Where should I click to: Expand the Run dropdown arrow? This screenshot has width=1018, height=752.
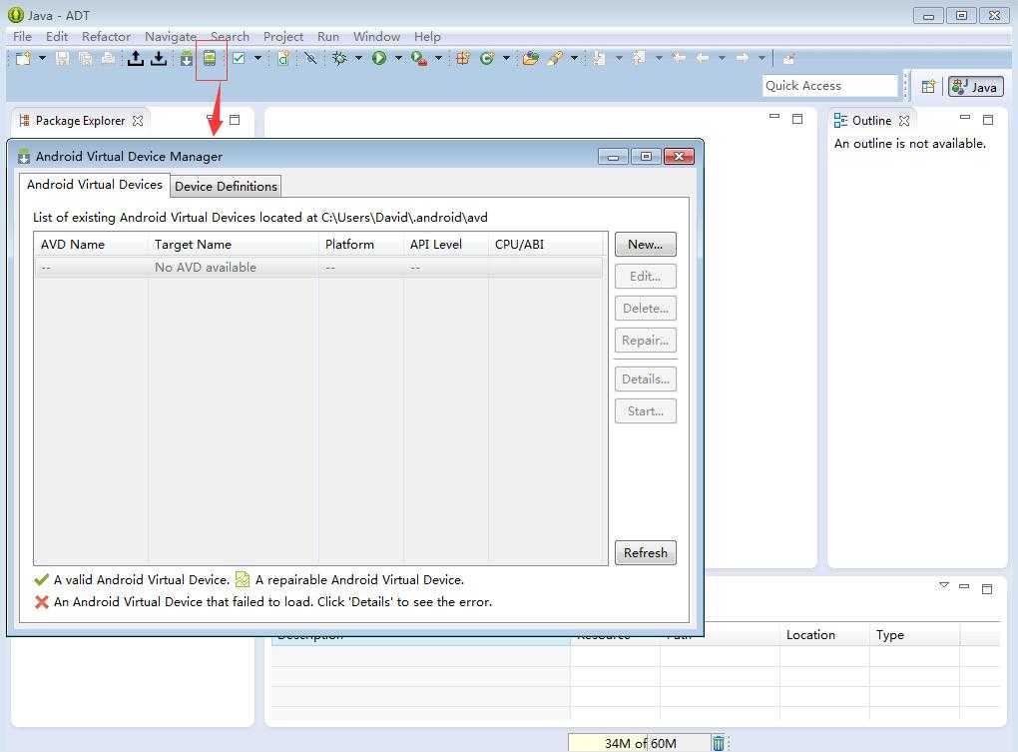click(398, 59)
